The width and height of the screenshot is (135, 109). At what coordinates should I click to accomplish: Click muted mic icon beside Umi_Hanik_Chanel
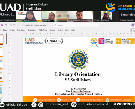pos(95,20)
